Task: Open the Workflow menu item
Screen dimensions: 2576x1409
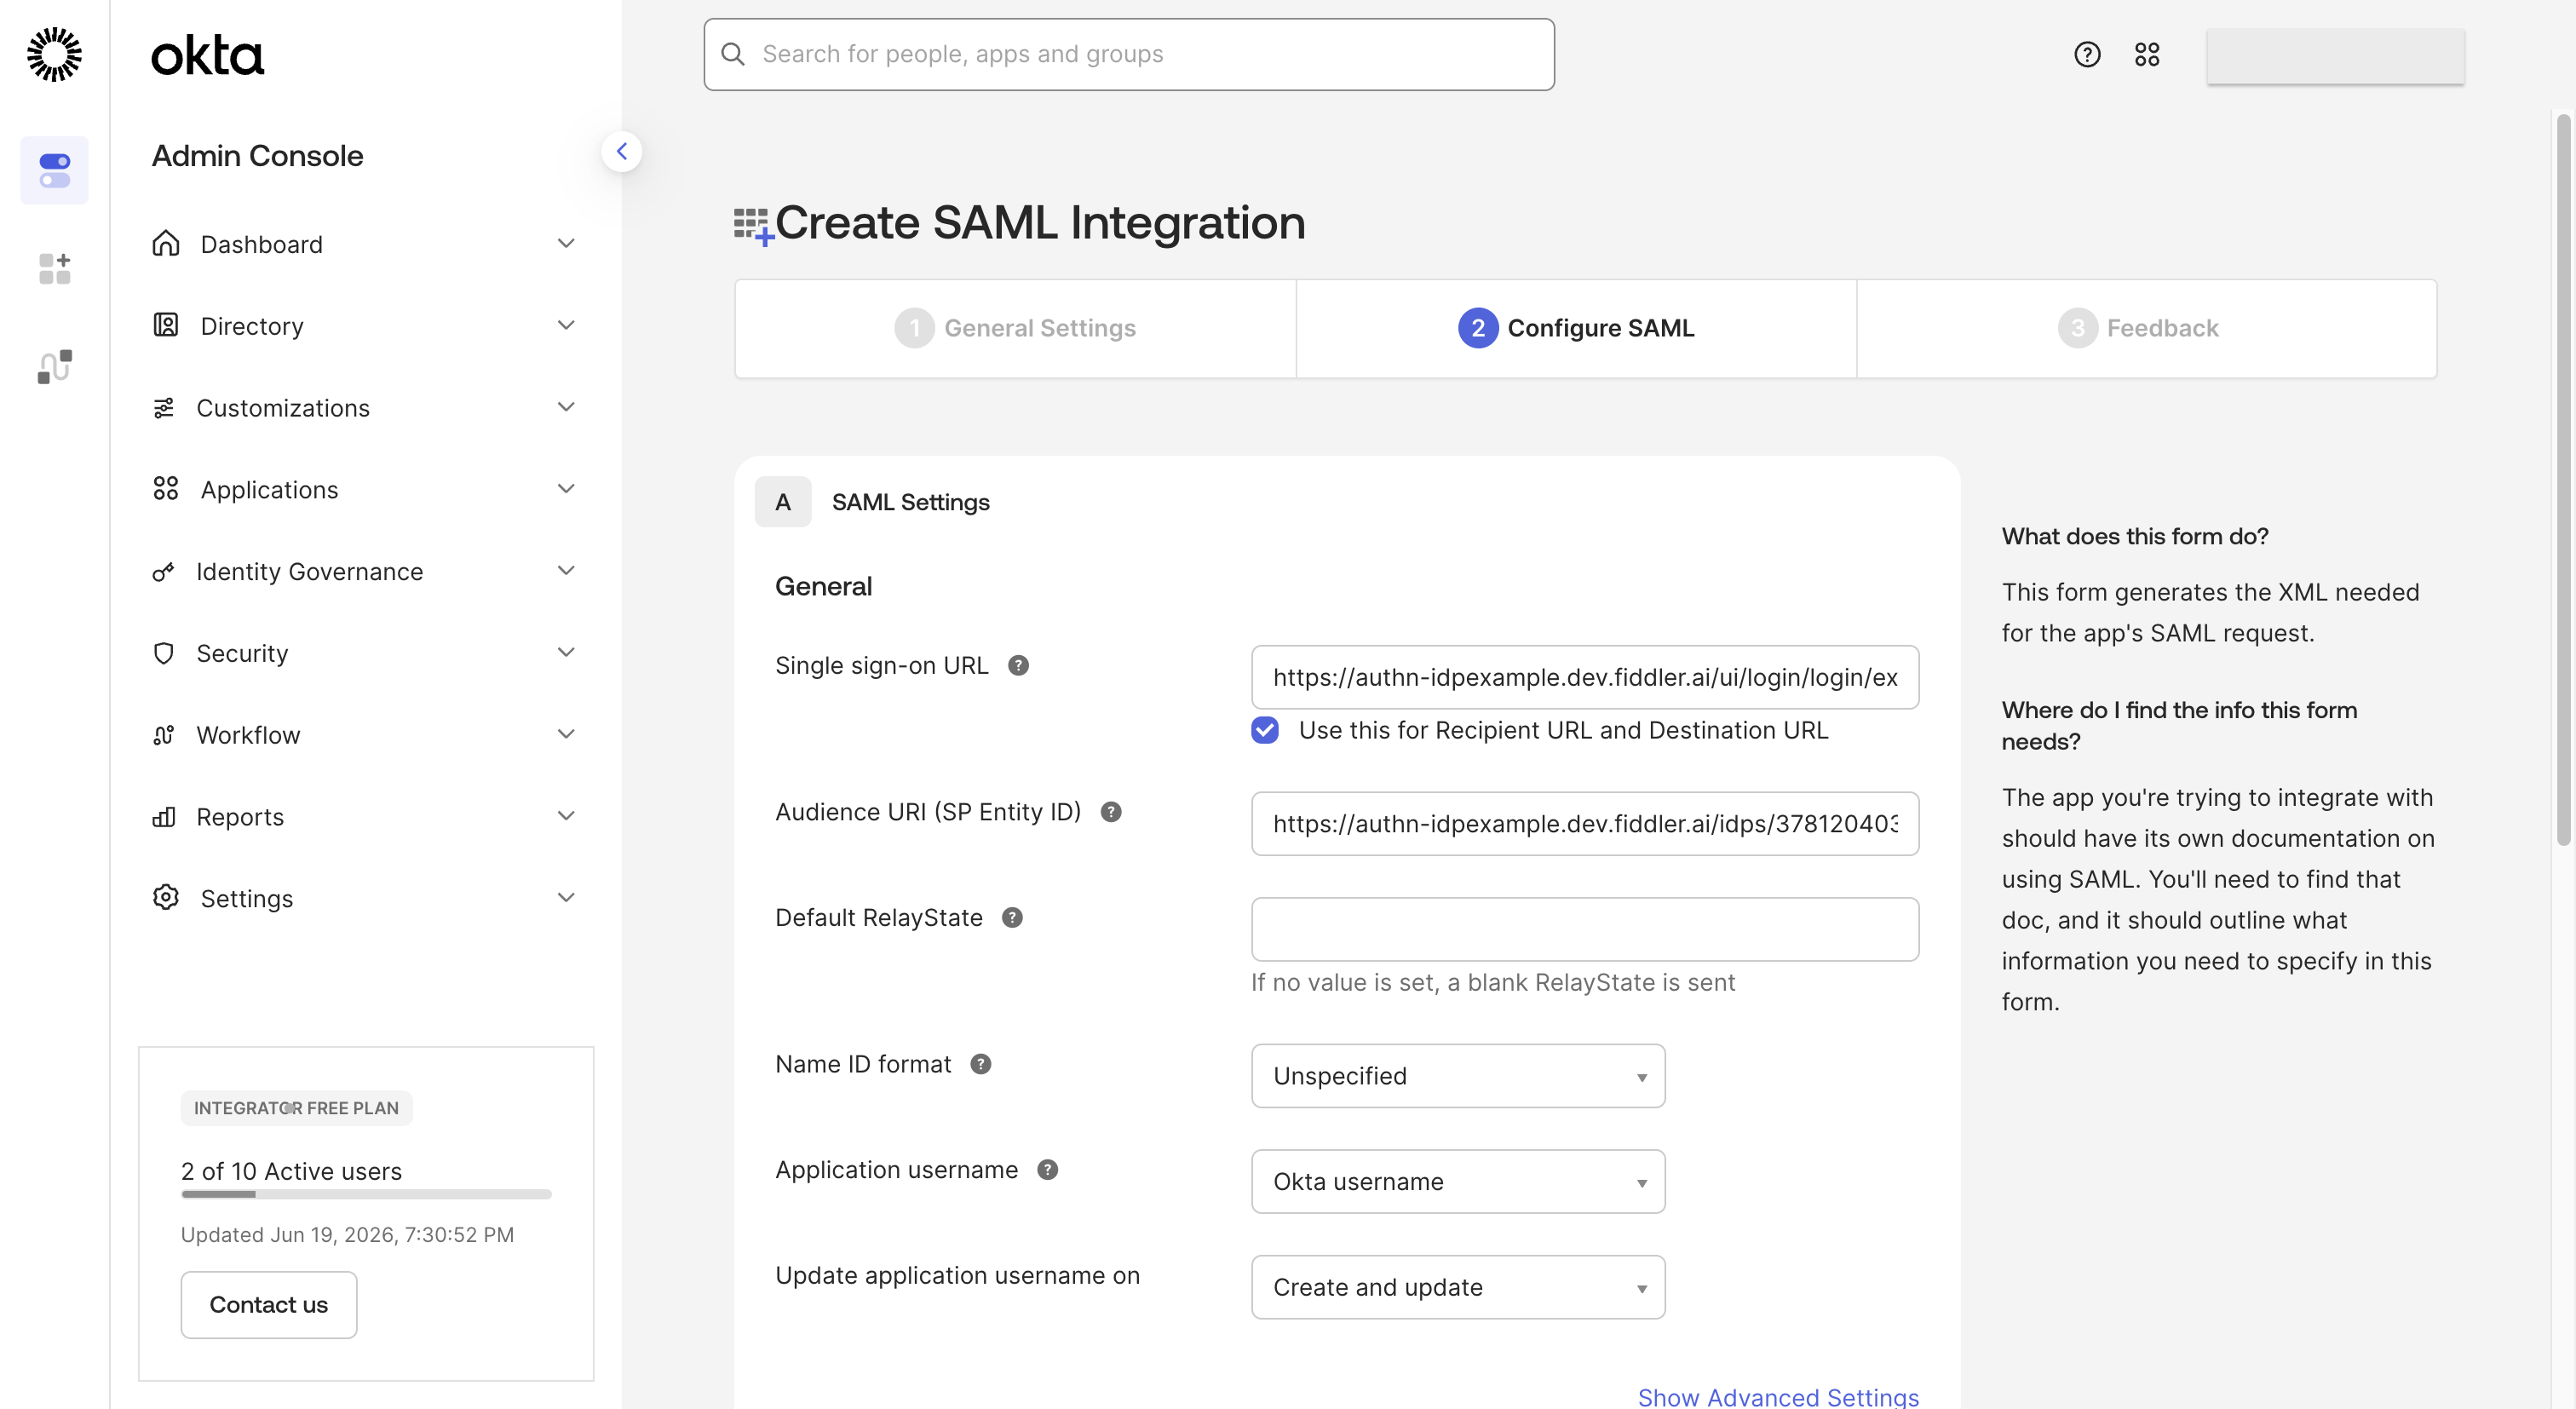Action: [x=365, y=735]
